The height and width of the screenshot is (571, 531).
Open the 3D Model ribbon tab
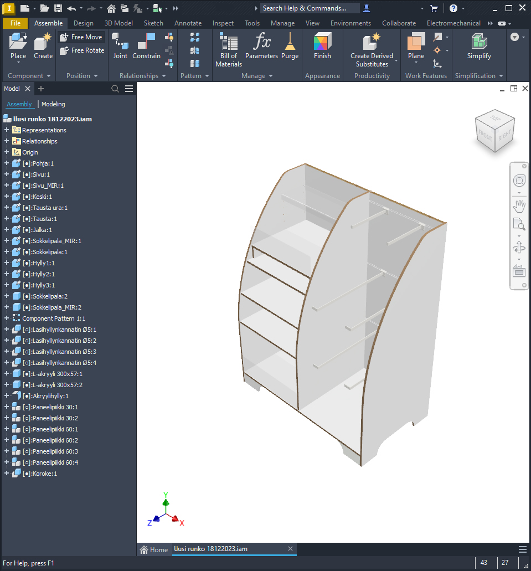tap(118, 23)
